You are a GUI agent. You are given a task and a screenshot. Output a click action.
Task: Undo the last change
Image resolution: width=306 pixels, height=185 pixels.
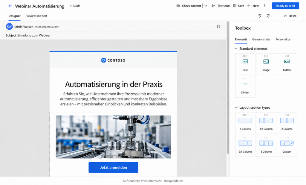pyautogui.click(x=260, y=16)
